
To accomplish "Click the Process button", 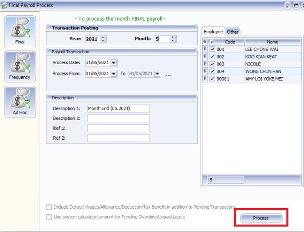I will click(261, 218).
